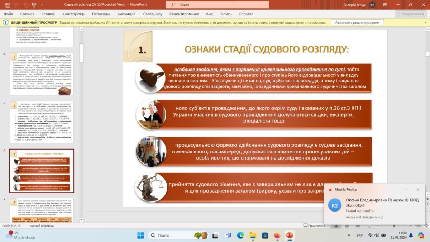Expand Customize Quick Access Toolbar dropdown
The width and height of the screenshot is (430, 242).
[x=42, y=5]
